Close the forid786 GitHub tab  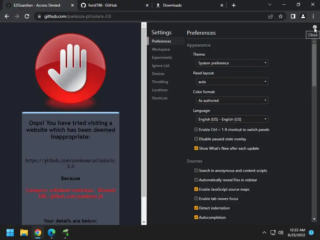tap(147, 5)
